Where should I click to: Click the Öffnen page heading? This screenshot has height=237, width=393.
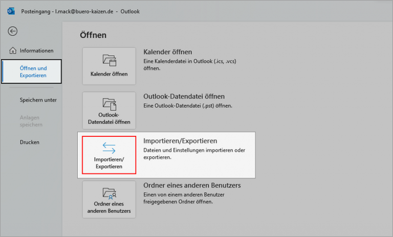point(93,35)
